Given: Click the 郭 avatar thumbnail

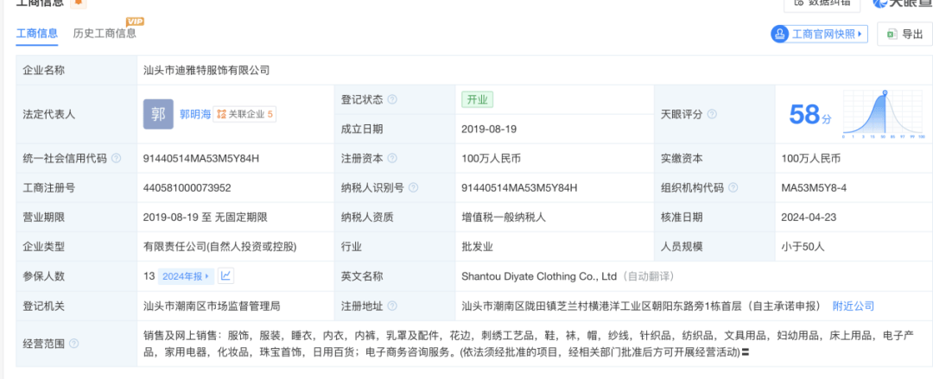Looking at the screenshot, I should click(x=158, y=114).
